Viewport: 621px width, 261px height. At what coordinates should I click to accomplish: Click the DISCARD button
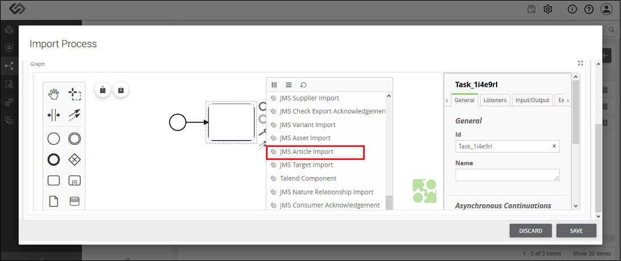pyautogui.click(x=531, y=230)
